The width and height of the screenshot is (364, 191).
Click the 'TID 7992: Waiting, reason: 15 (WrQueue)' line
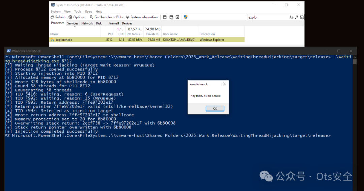60,98
